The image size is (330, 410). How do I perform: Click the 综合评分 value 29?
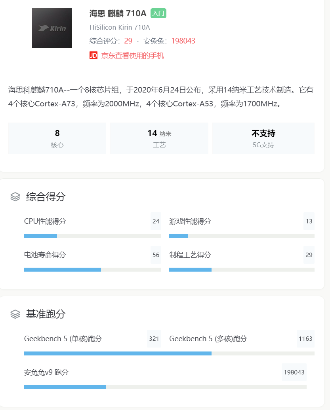(x=128, y=41)
